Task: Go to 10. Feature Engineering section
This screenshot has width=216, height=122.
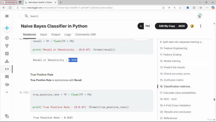Action: pyautogui.click(x=173, y=48)
